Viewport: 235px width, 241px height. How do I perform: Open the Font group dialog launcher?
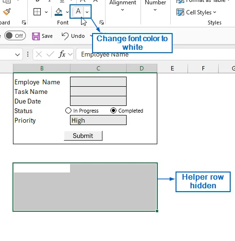[x=102, y=23]
